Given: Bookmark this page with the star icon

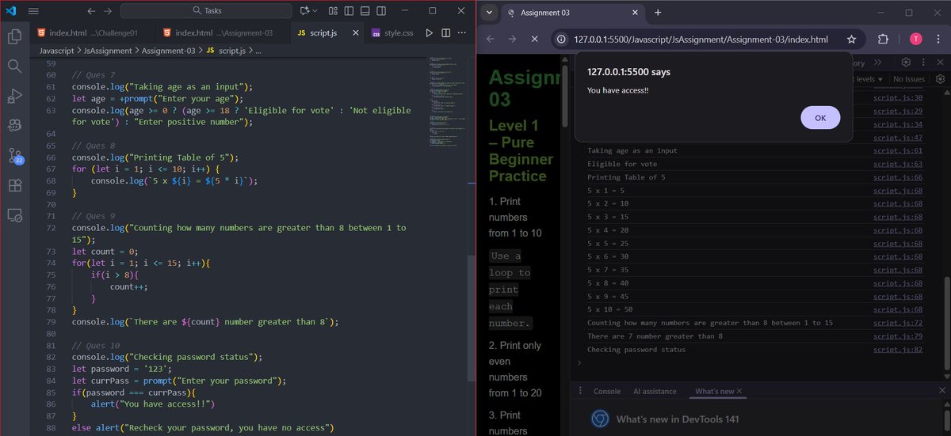Looking at the screenshot, I should (851, 39).
